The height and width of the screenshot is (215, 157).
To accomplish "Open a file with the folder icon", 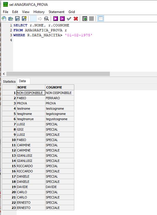I will pyautogui.click(x=10, y=19).
